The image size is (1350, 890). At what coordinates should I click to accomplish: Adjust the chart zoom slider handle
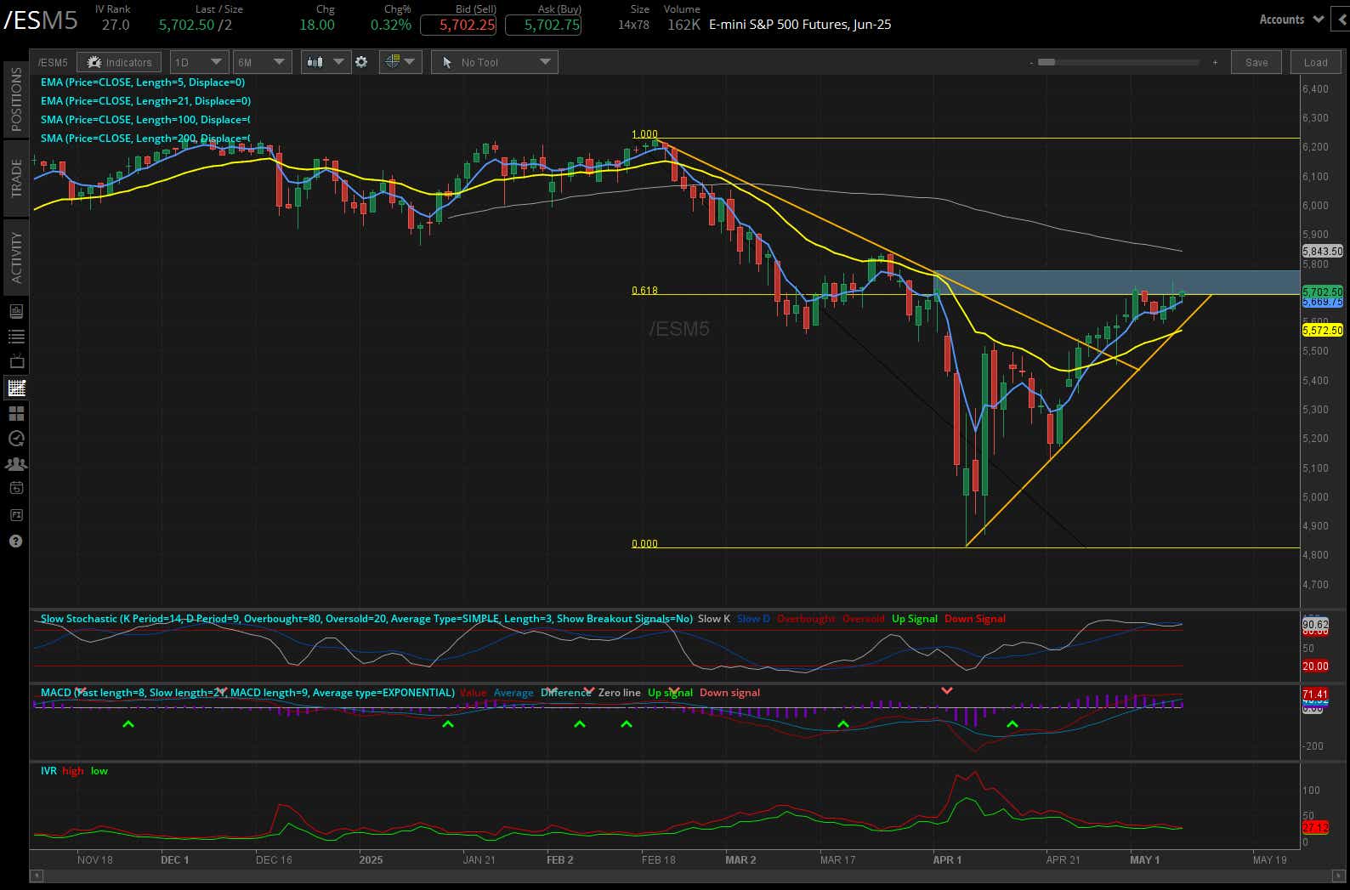pos(1047,62)
